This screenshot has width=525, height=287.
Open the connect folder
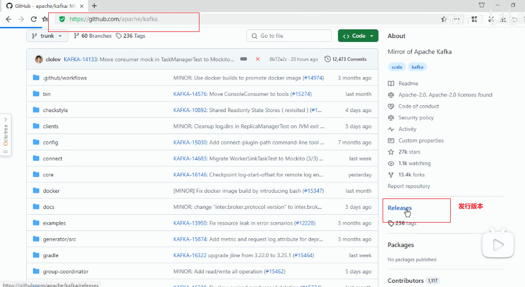tap(52, 158)
